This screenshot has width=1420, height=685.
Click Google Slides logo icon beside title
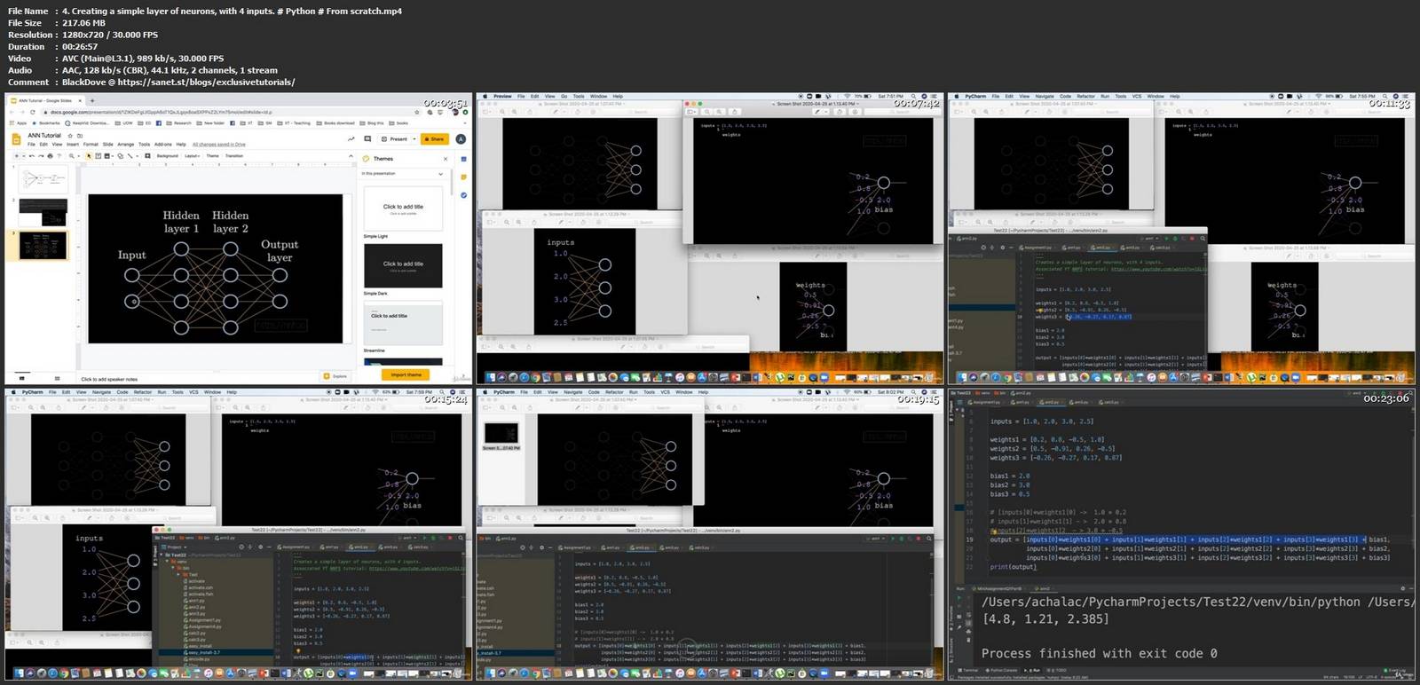(x=16, y=139)
